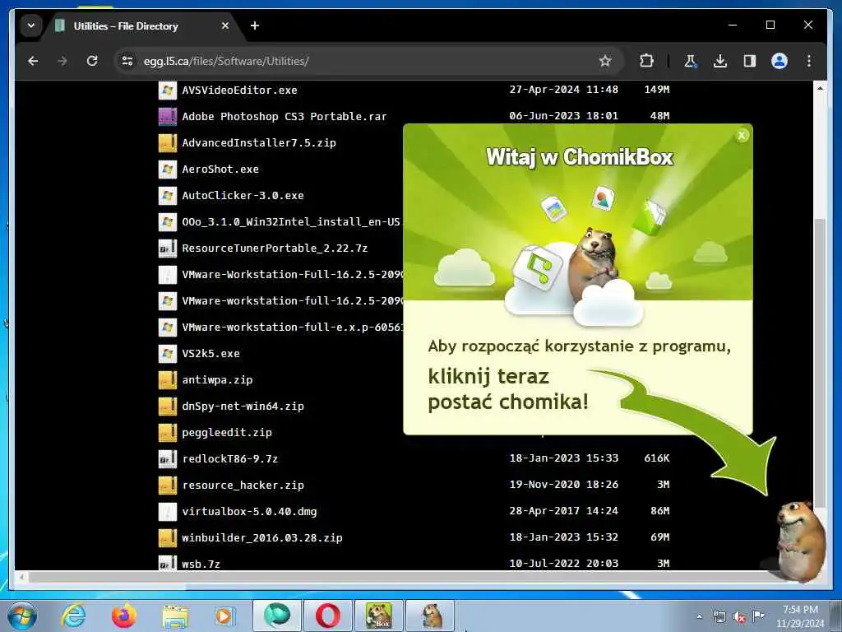This screenshot has height=632, width=842.
Task: Open the Windows Start button
Action: (x=22, y=616)
